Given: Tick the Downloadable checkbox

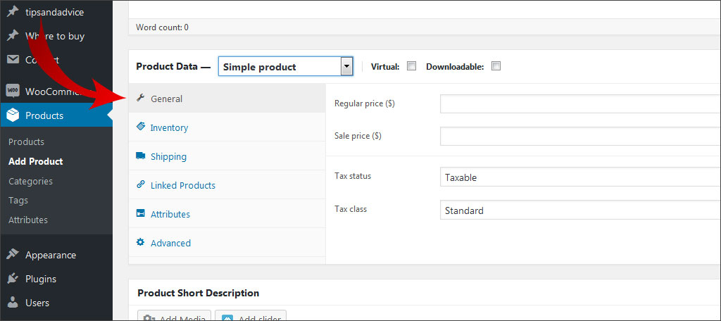Looking at the screenshot, I should pos(496,66).
